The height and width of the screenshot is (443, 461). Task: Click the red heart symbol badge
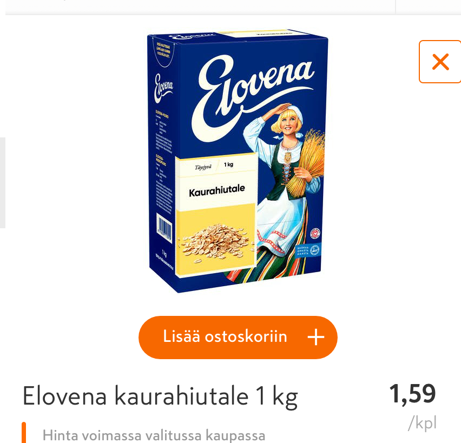(315, 234)
